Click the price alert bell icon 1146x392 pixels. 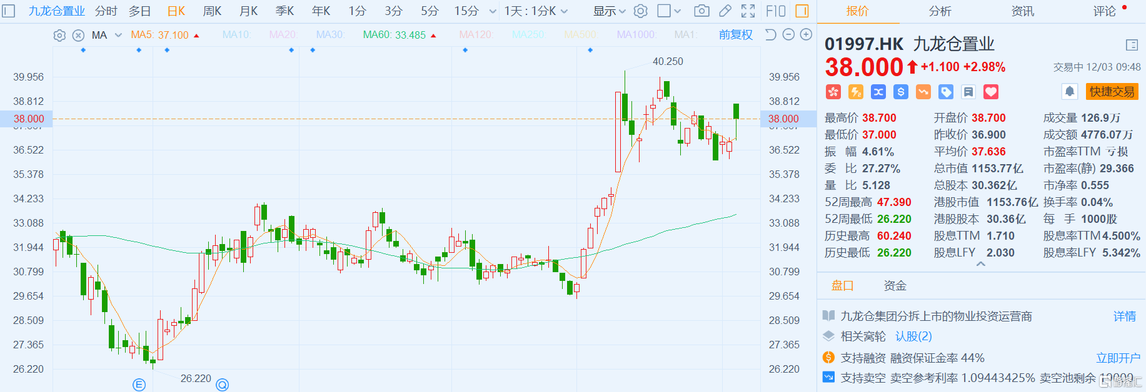coord(1070,92)
